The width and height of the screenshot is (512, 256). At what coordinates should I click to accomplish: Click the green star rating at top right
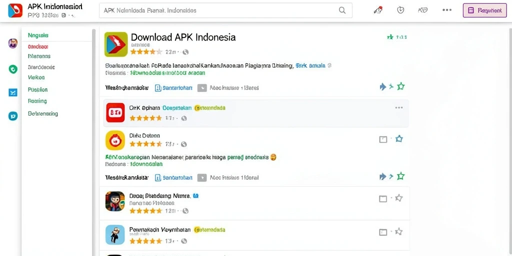[396, 37]
